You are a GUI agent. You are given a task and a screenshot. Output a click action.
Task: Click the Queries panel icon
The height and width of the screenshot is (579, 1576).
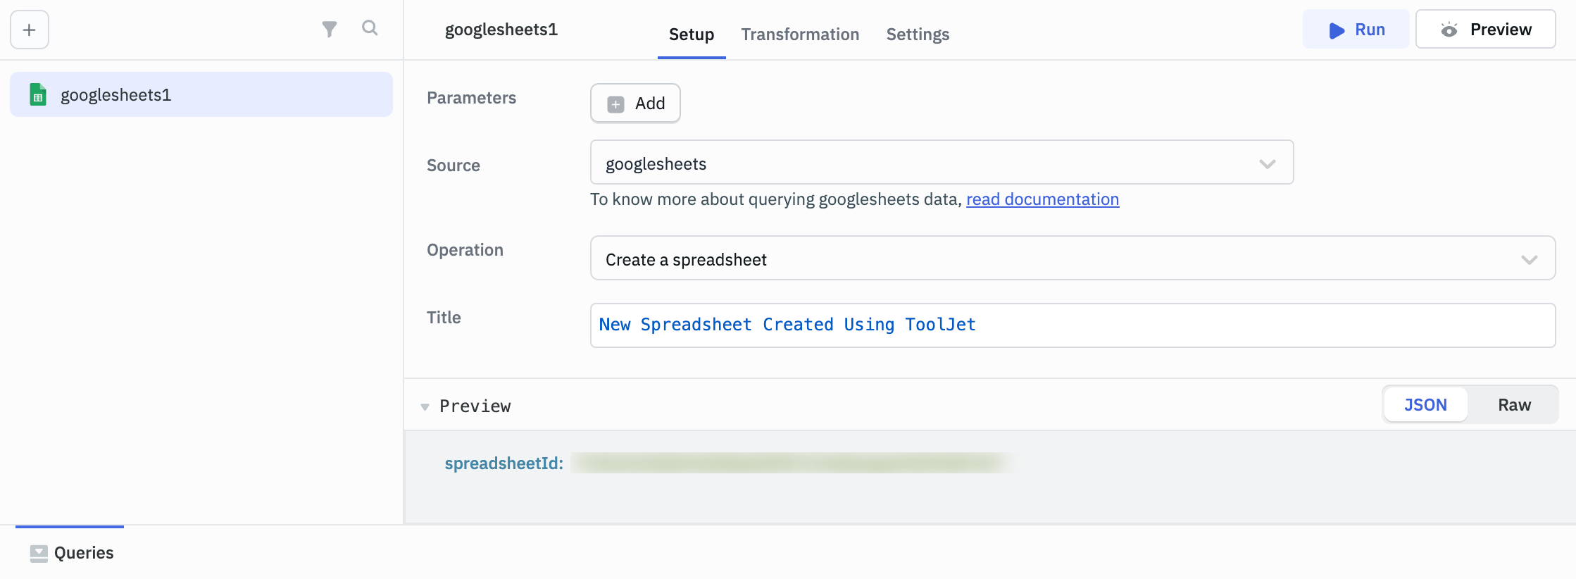pyautogui.click(x=39, y=554)
